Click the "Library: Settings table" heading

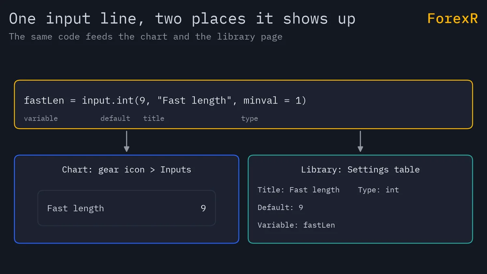point(360,170)
